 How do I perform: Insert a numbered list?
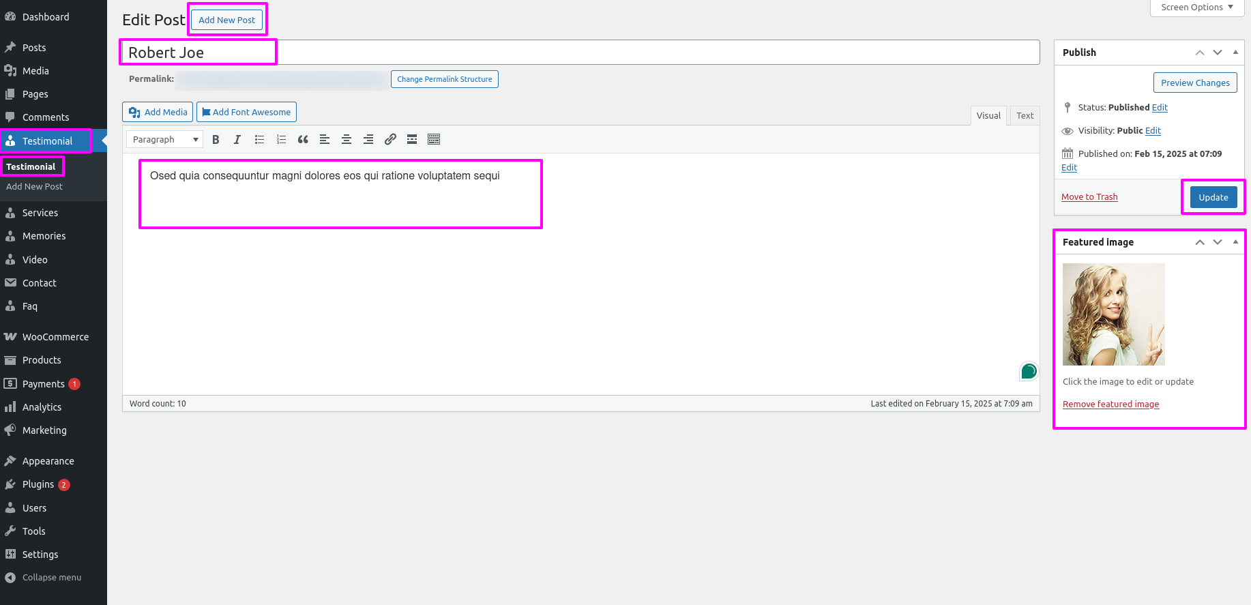(x=281, y=140)
